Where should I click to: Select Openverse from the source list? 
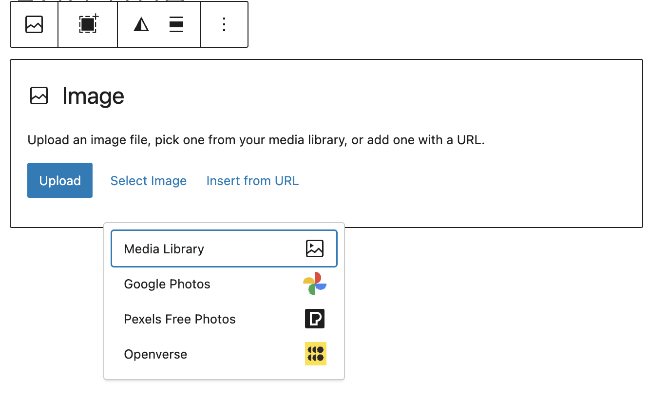click(155, 354)
